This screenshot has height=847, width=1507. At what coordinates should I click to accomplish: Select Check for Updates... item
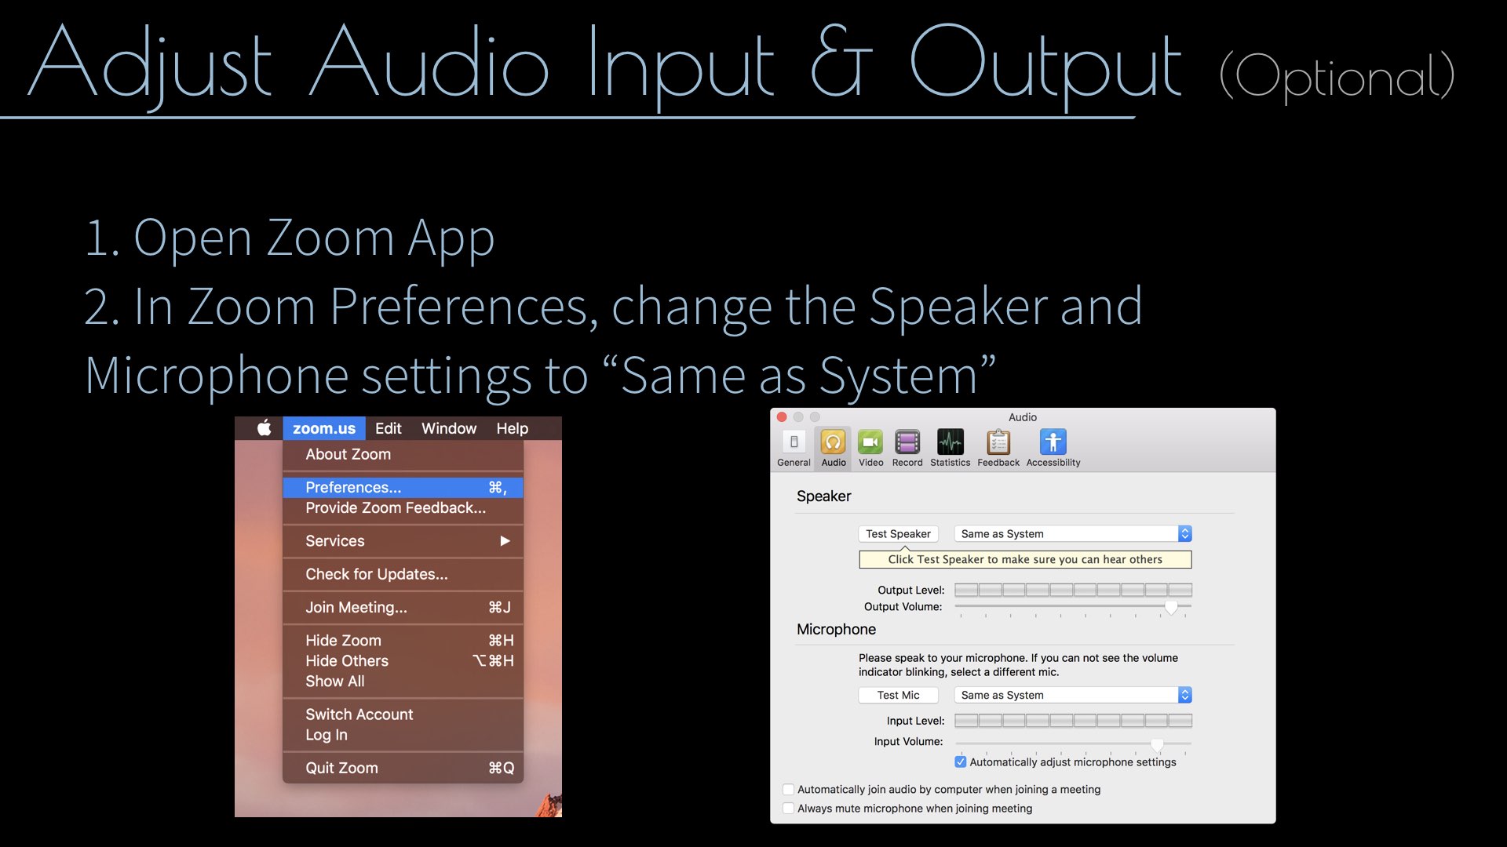pos(403,575)
